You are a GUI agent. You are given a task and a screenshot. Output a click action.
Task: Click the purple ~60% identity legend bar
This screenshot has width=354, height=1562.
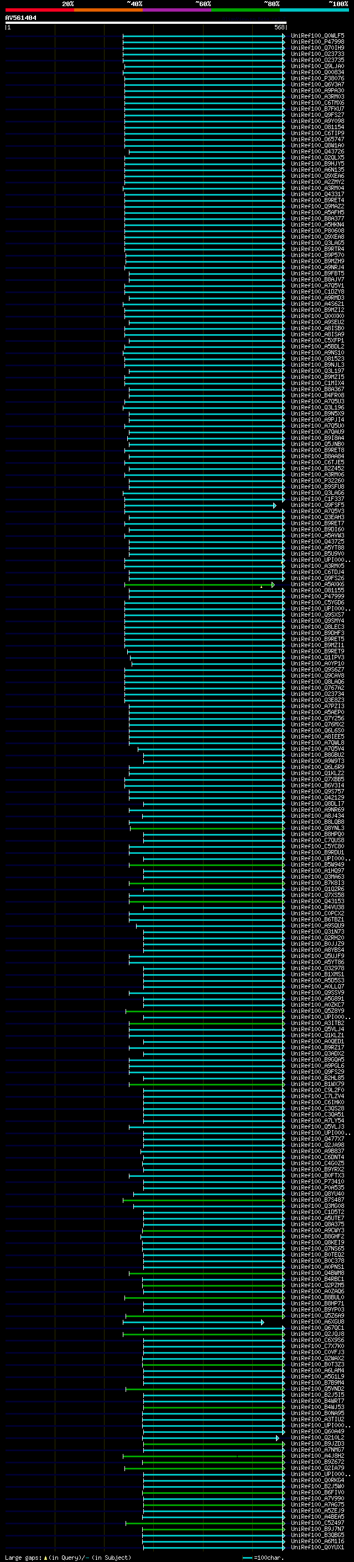tap(176, 10)
